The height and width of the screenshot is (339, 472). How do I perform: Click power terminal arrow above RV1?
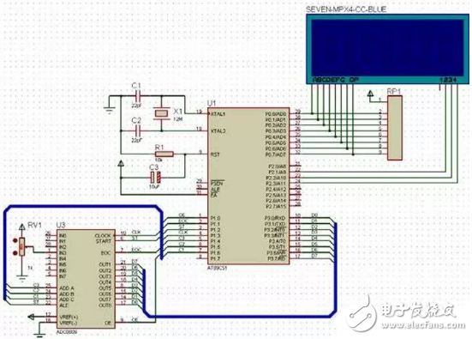click(x=22, y=227)
